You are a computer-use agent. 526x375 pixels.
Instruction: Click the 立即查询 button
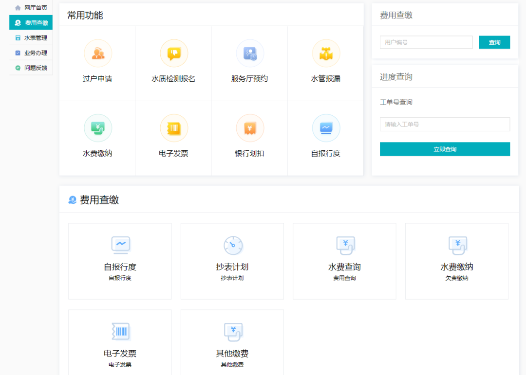click(445, 149)
